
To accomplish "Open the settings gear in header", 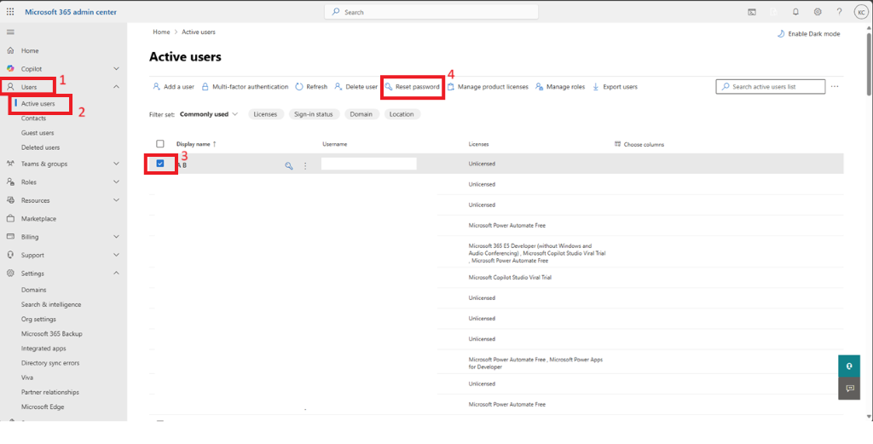I will 818,12.
